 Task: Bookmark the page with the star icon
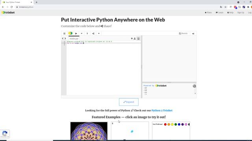226,7
